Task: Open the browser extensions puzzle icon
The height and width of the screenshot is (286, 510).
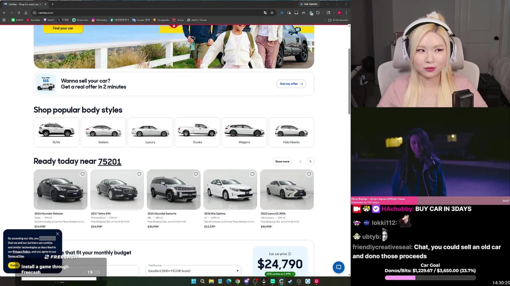Action: (318, 13)
